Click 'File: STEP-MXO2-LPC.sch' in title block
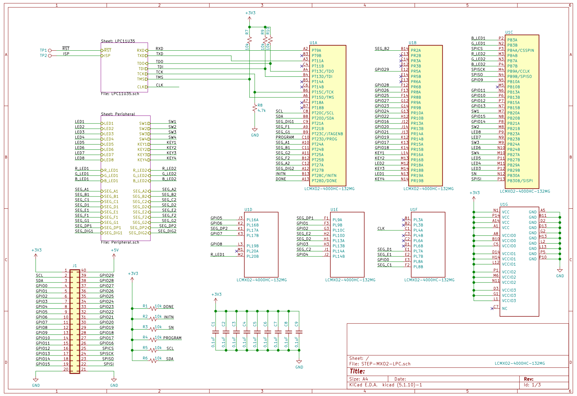The image size is (577, 396). coord(380,364)
